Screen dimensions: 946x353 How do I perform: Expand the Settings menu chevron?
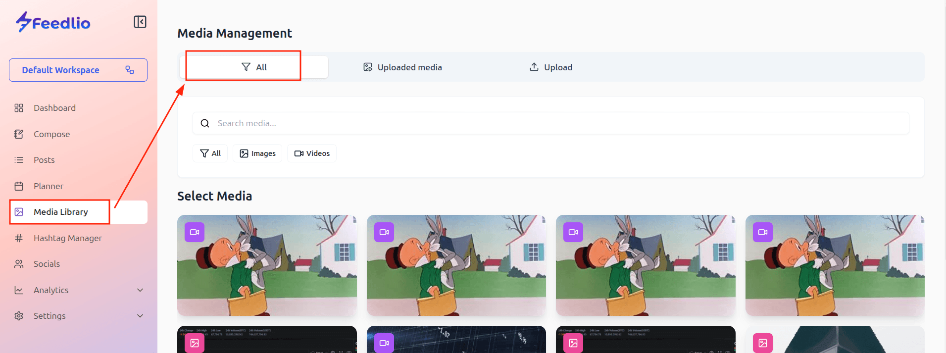(x=140, y=316)
